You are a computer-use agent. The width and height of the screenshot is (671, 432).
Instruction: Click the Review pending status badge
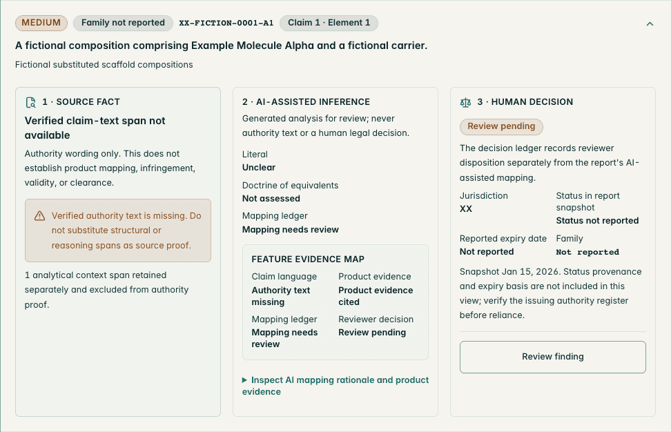(501, 126)
